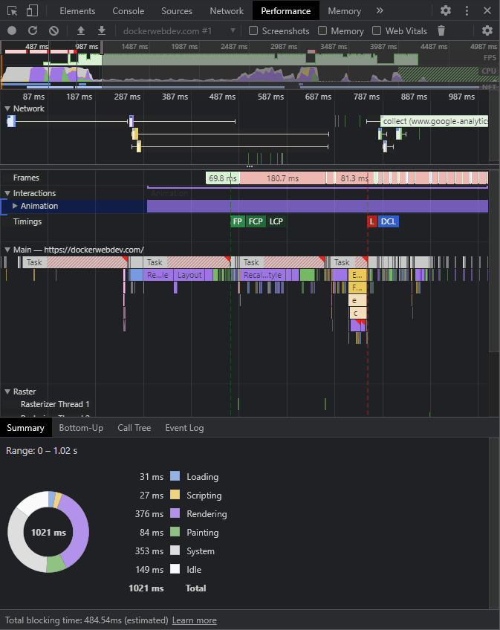Open capture settings gear icon
This screenshot has width=500, height=630.
pos(487,30)
